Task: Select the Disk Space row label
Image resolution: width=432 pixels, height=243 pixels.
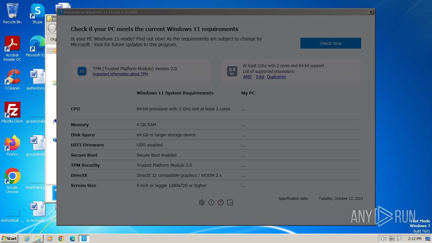Action: click(x=83, y=135)
